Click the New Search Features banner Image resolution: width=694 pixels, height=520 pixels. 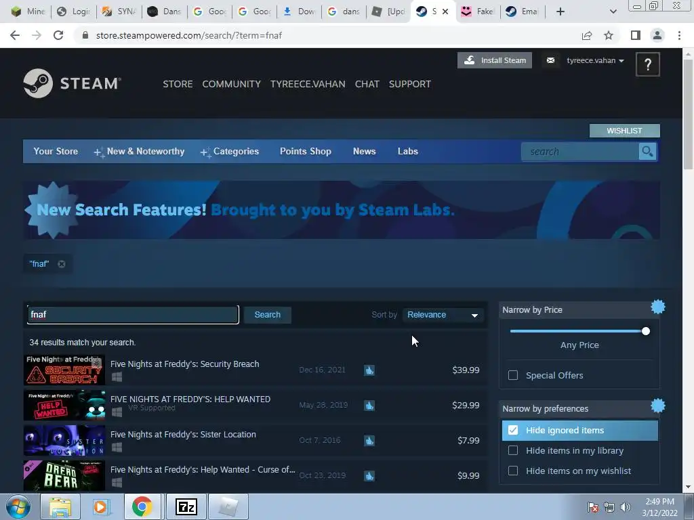tap(342, 210)
